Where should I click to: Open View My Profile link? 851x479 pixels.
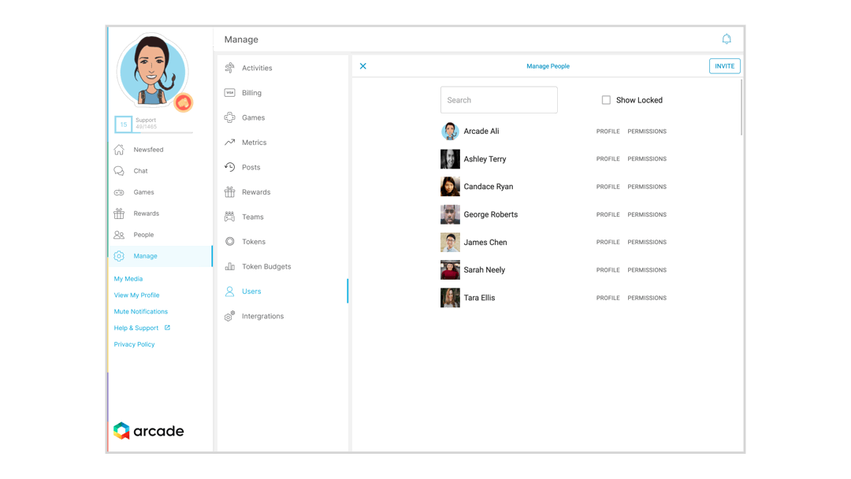137,295
